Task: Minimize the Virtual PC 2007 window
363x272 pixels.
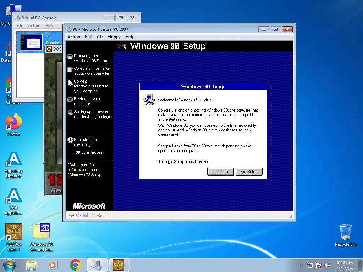Action: (264, 29)
